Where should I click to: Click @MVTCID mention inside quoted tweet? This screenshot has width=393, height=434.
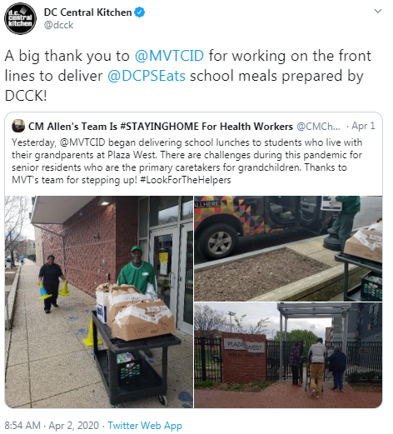click(82, 142)
